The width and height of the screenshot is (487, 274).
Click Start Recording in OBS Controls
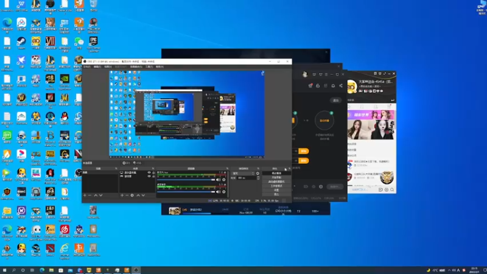click(x=276, y=177)
